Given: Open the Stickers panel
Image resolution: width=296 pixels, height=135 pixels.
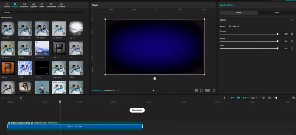Looking at the screenshot, I should point(7,5).
